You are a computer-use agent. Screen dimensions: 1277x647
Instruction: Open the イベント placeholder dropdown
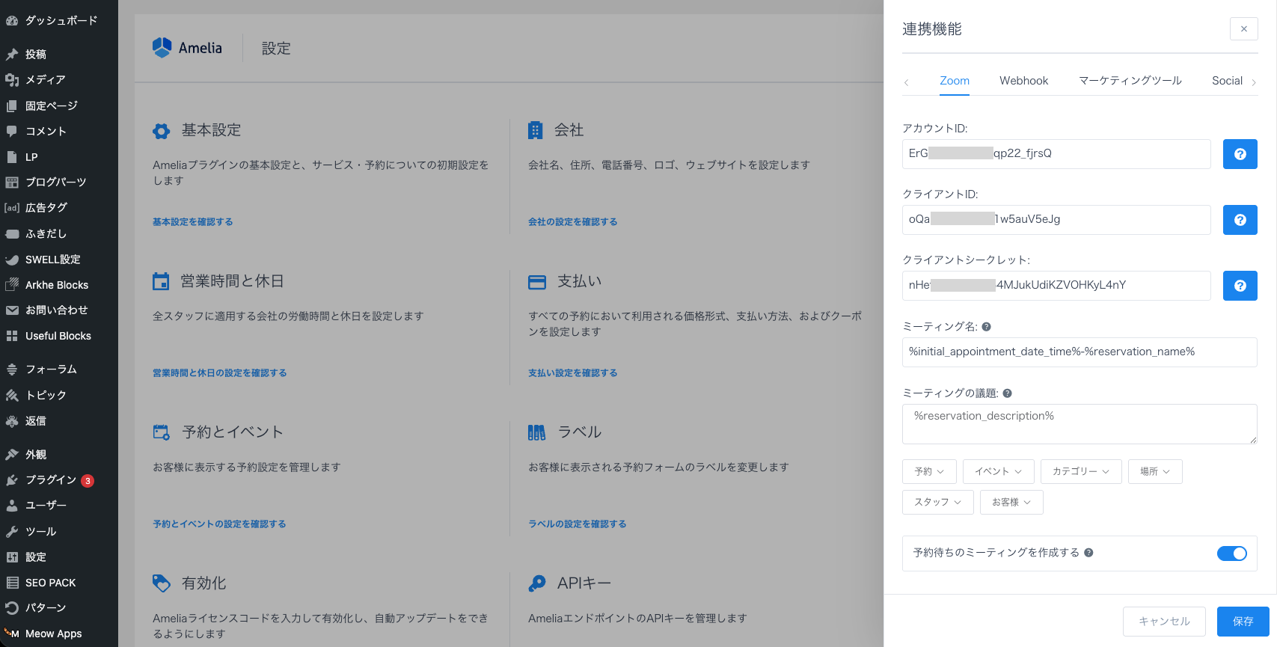coord(998,471)
